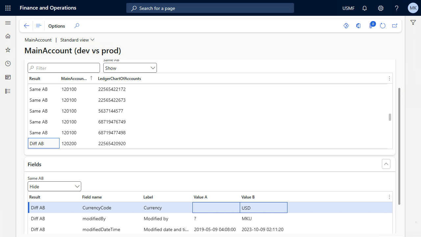This screenshot has width=421, height=237.
Task: Click the Field name column header
Action: [x=92, y=197]
